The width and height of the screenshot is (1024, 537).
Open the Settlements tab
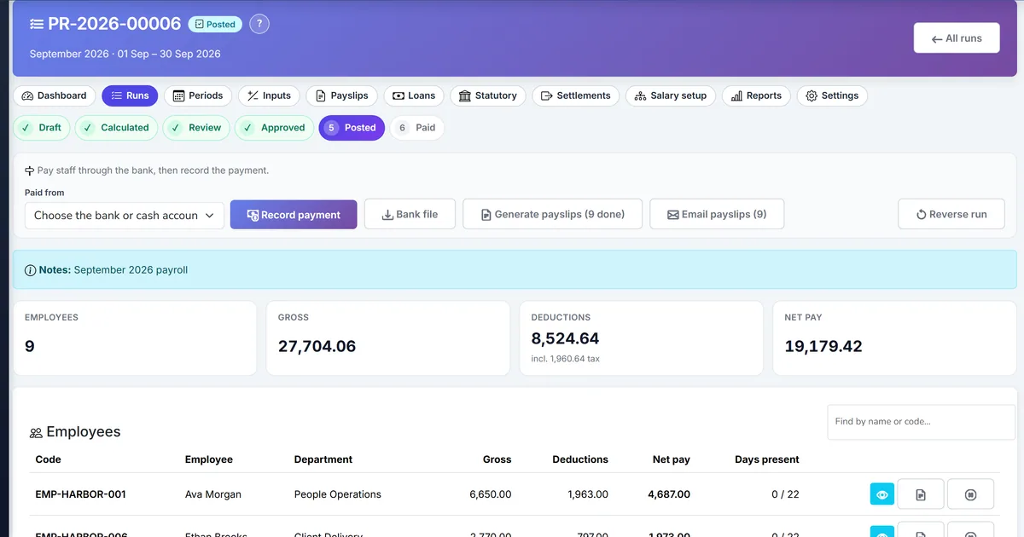click(x=576, y=95)
